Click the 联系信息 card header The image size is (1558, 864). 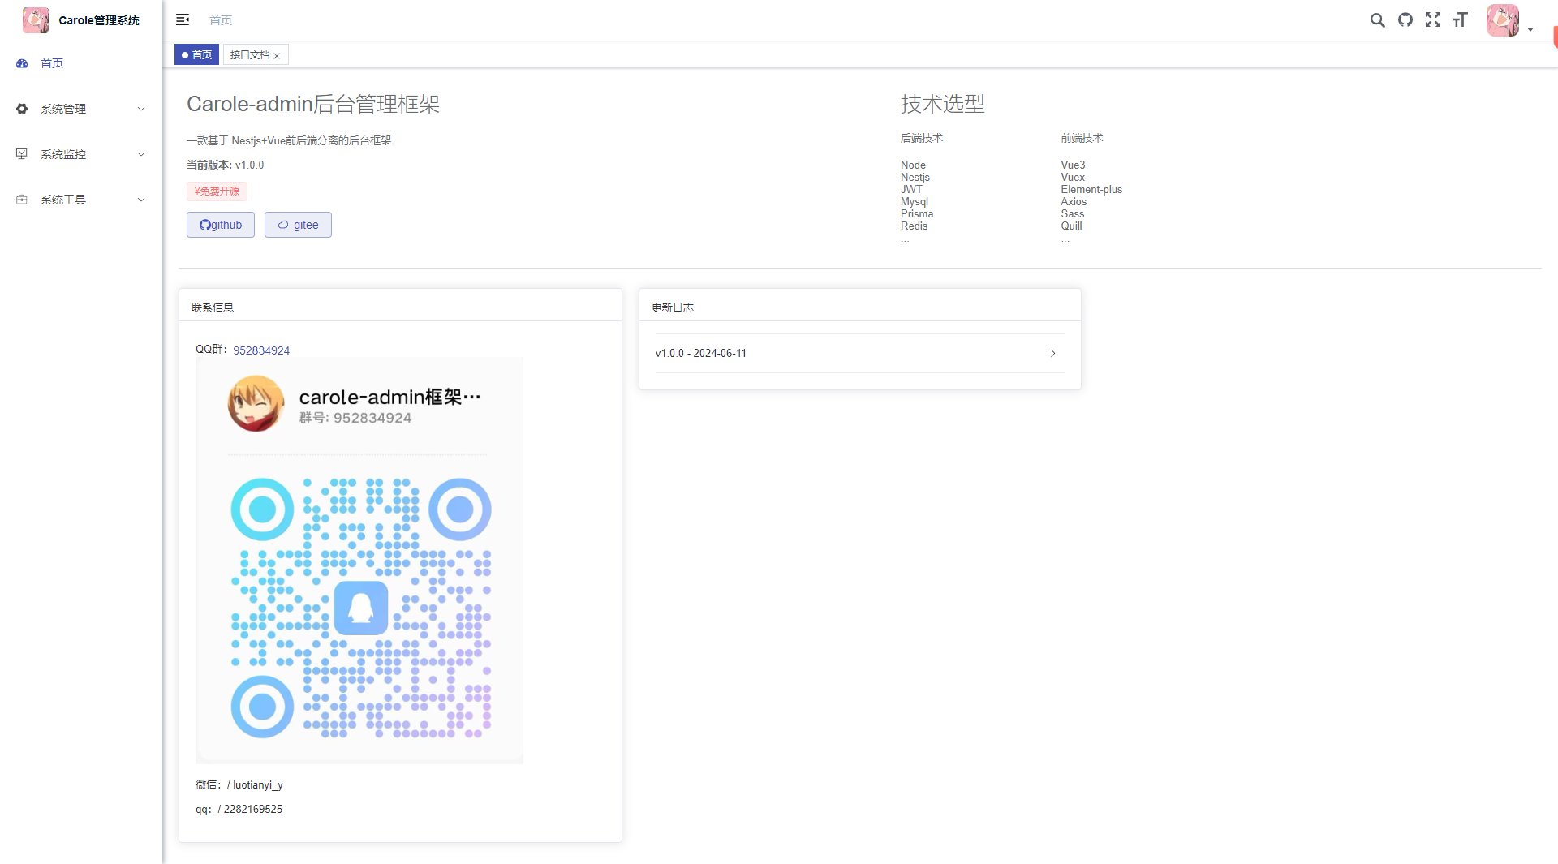click(x=400, y=307)
